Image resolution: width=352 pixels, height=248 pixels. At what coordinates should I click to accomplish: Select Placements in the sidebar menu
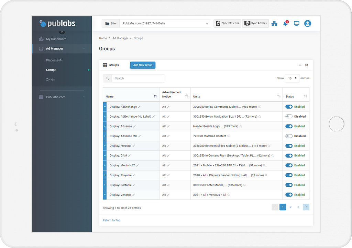coord(54,60)
